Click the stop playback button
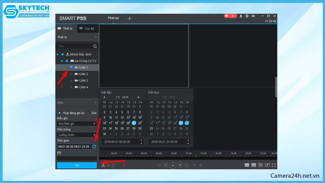 (x=180, y=165)
